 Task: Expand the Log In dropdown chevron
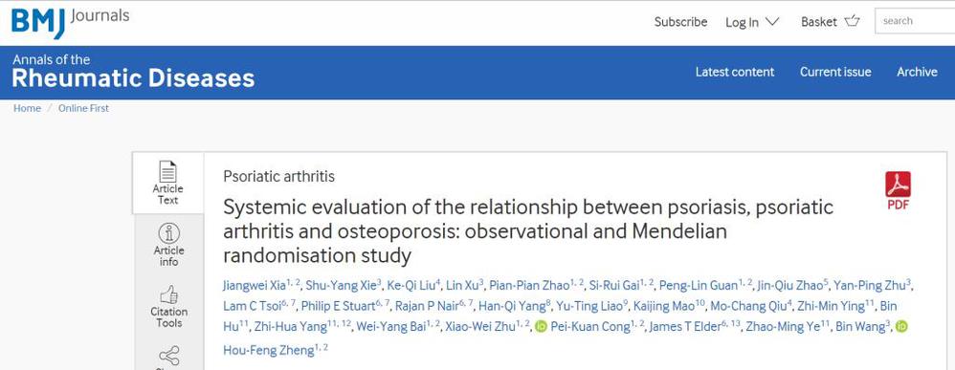(x=772, y=22)
